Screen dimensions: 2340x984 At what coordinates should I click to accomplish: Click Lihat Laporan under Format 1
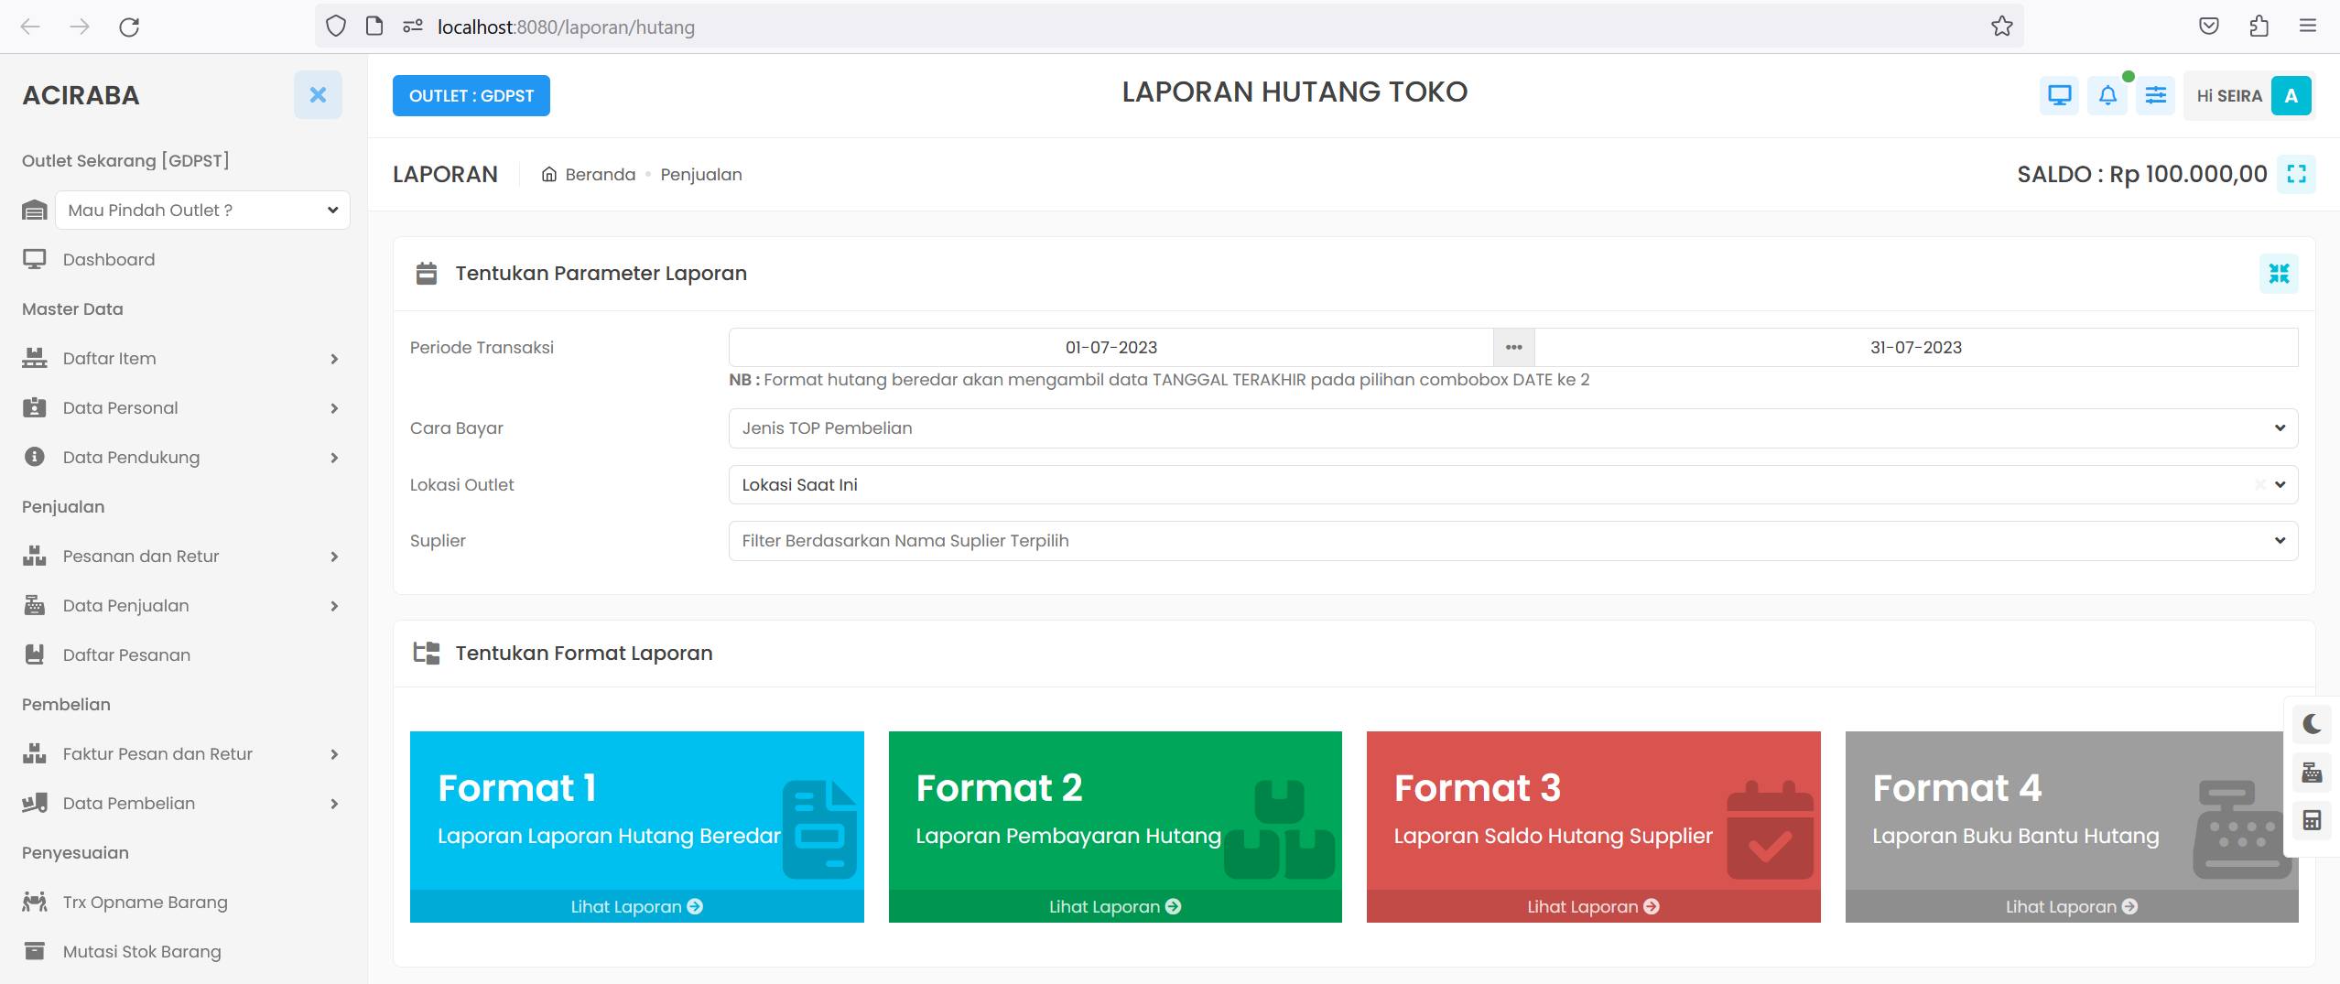[x=636, y=906]
